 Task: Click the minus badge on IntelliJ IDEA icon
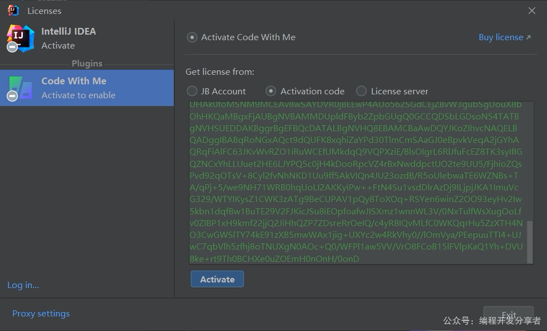[12, 47]
